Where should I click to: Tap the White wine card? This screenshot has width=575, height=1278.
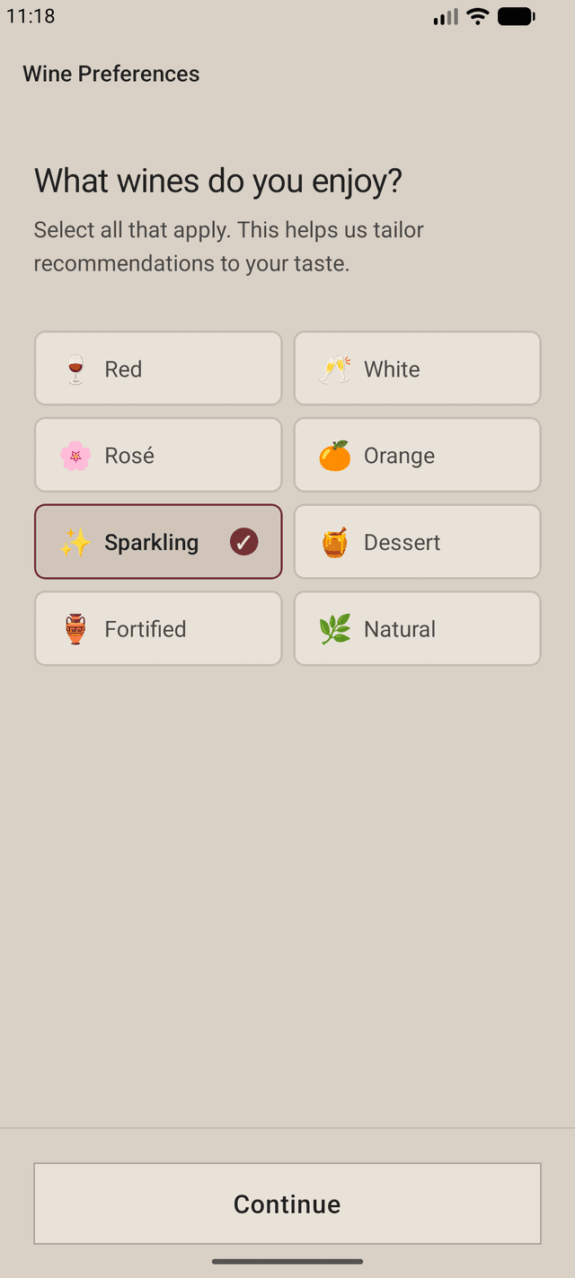tap(417, 368)
